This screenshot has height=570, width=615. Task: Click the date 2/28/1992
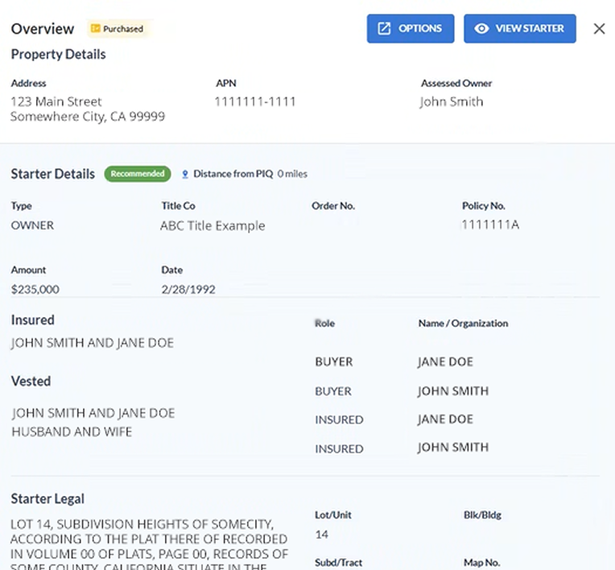coord(188,289)
